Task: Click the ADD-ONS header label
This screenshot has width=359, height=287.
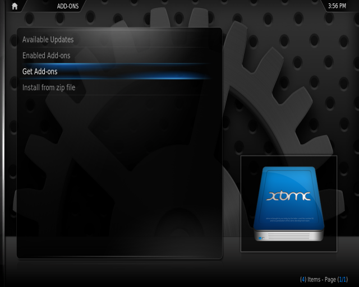Action: click(x=68, y=6)
